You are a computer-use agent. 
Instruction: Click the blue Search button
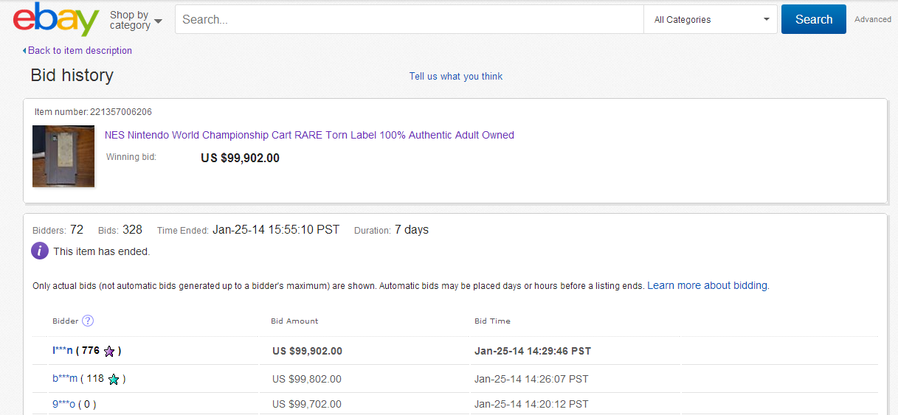click(x=813, y=20)
